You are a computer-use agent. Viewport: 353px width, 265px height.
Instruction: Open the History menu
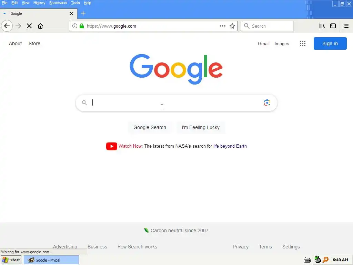39,3
